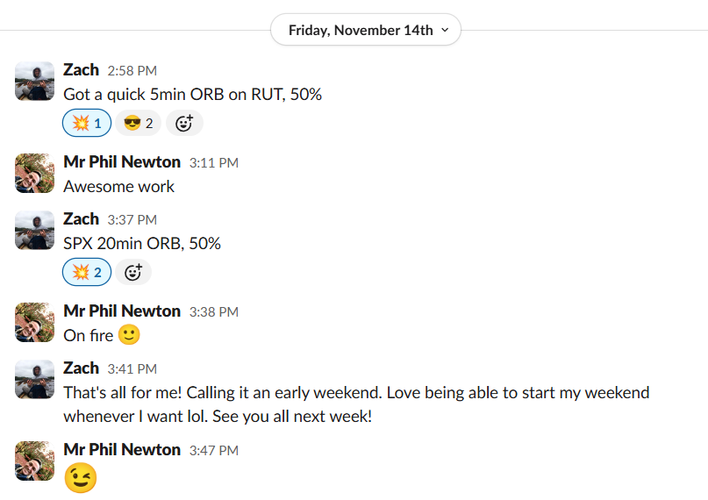Click the smiley emoji after "On fire"
708x500 pixels.
click(129, 335)
